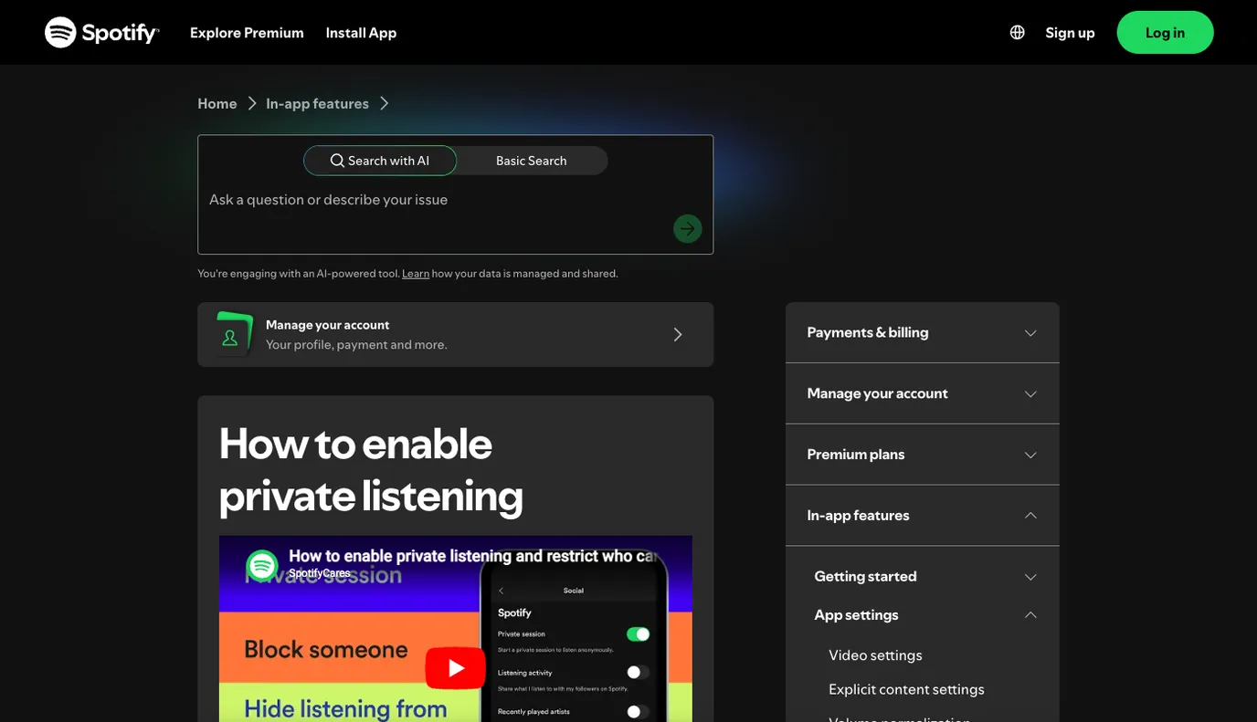
Task: Open Manage your account card arrow
Action: pyautogui.click(x=678, y=334)
